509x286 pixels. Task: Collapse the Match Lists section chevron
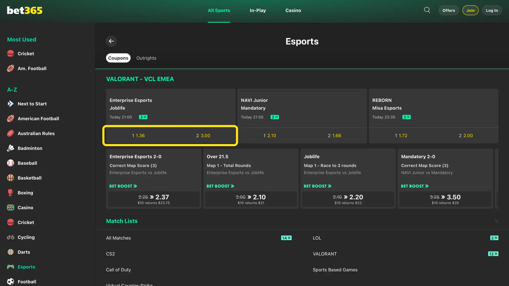[497, 221]
